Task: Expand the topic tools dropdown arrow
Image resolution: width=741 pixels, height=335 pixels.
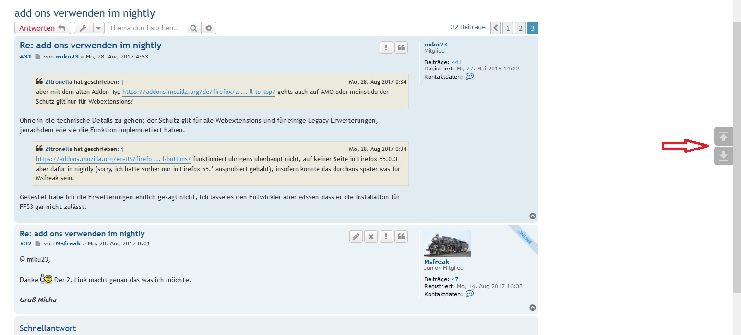Action: coord(98,28)
